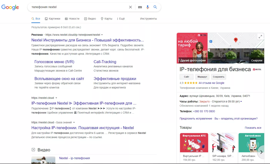Clear the search query with X icon
Screen dimensions: 270x164
click(131, 7)
